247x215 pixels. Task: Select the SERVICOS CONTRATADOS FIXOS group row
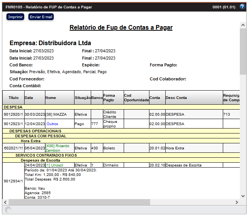tap(46, 155)
